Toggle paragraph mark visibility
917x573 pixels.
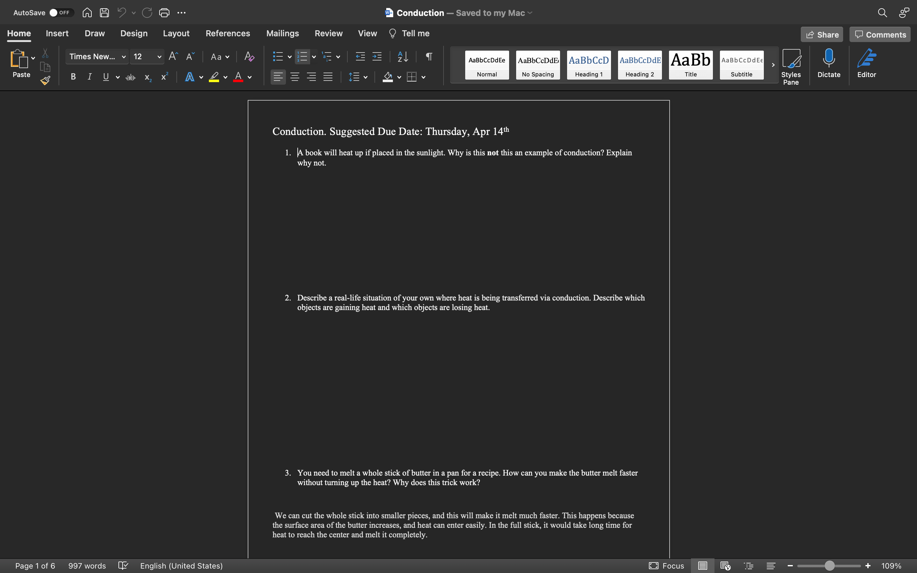click(430, 56)
